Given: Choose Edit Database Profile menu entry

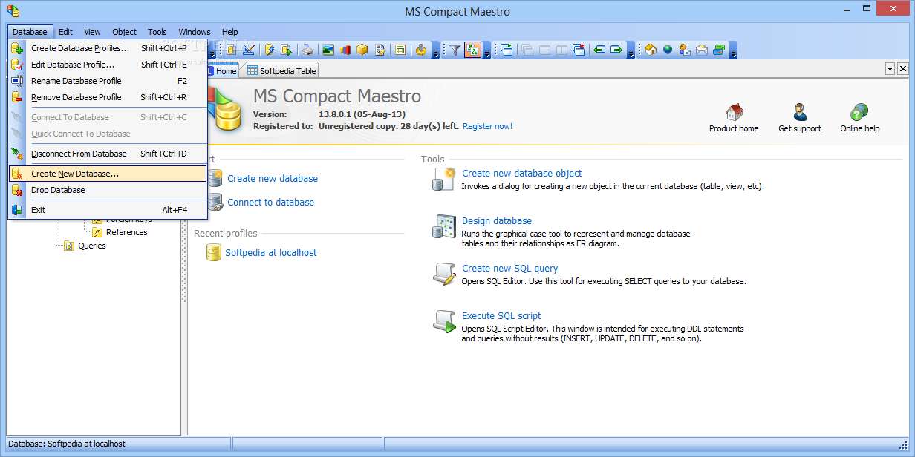Looking at the screenshot, I should (108, 65).
